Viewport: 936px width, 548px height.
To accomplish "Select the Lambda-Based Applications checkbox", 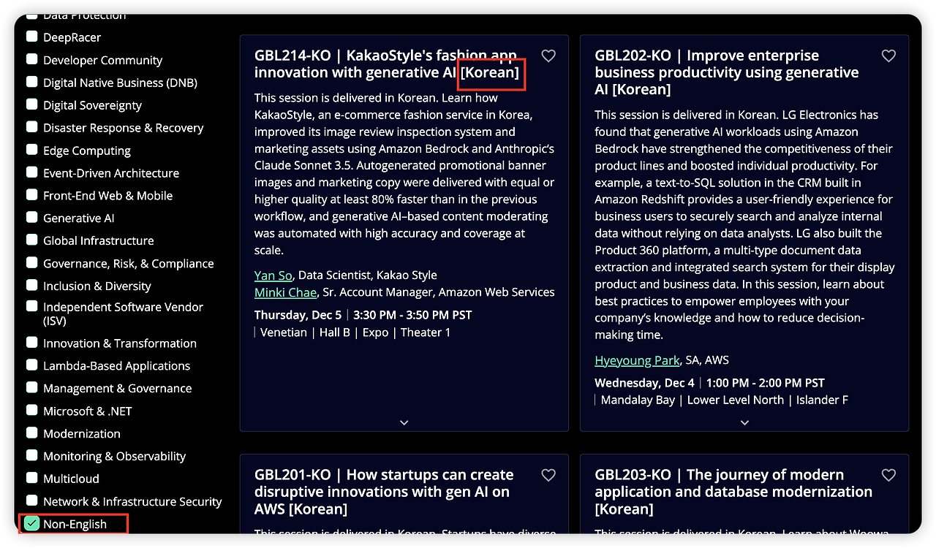I will point(32,365).
